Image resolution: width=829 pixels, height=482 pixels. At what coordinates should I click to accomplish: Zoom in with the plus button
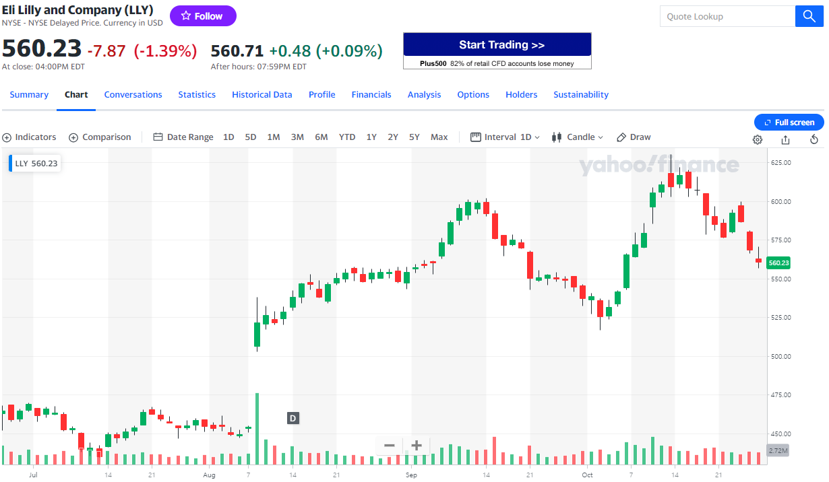[x=417, y=445]
